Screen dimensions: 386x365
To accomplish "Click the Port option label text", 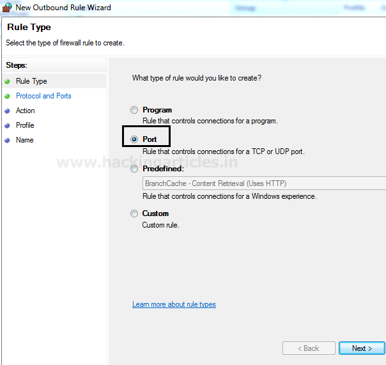I will click(x=150, y=139).
